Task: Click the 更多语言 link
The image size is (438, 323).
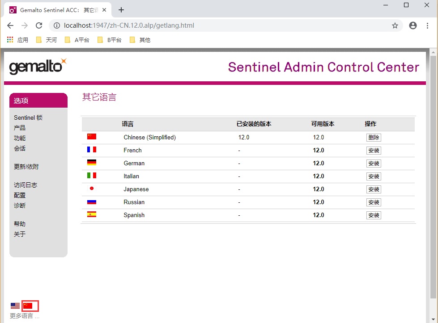Action: [x=25, y=316]
